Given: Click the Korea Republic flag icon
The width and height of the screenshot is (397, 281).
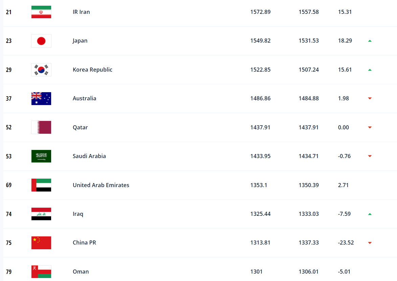Looking at the screenshot, I should 41,70.
